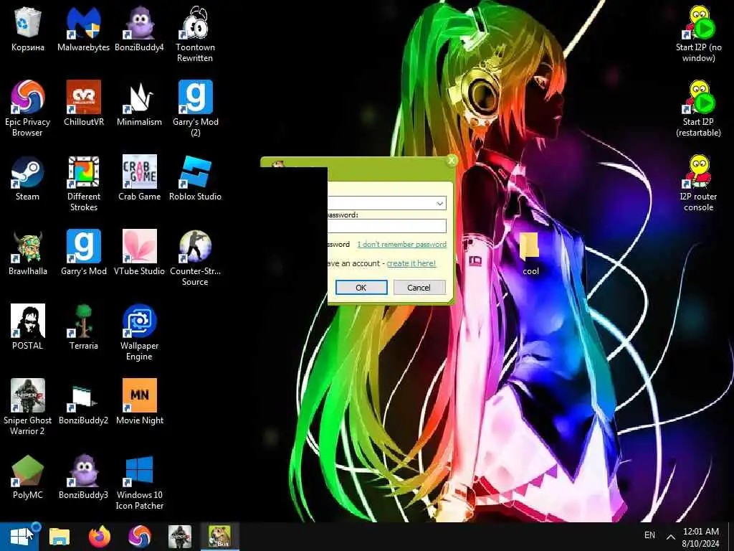
Task: Confirm login with the OK button
Action: pyautogui.click(x=361, y=288)
